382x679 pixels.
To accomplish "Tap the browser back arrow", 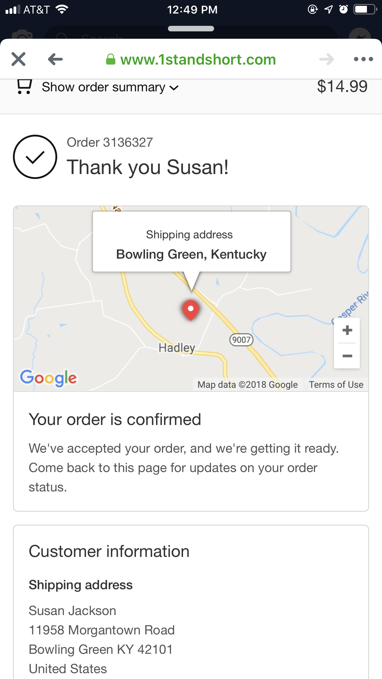I will 55,59.
